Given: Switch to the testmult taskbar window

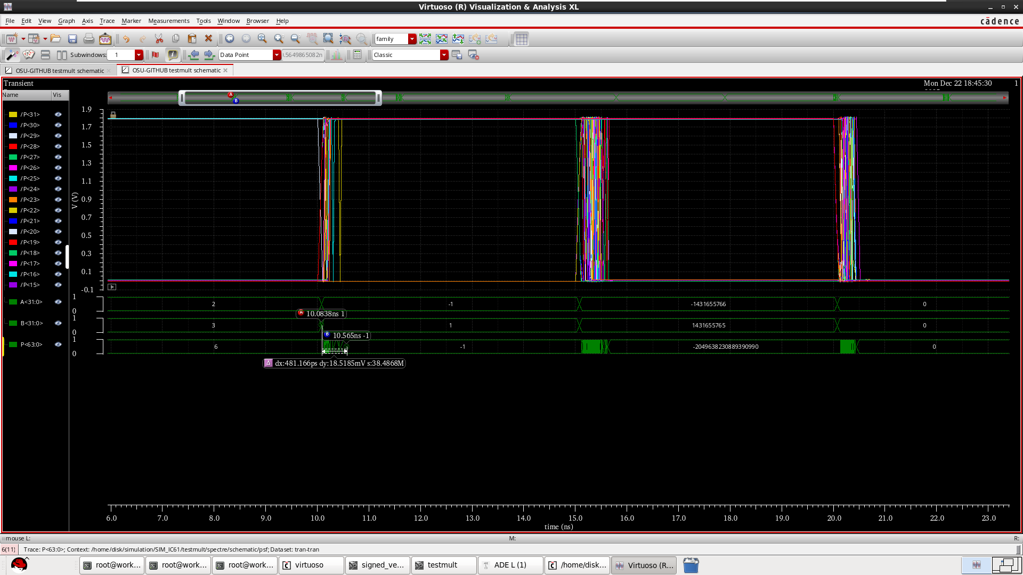Looking at the screenshot, I should coord(443,565).
